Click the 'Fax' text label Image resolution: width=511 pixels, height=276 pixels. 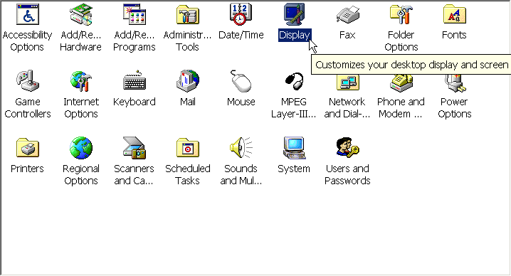coord(347,35)
